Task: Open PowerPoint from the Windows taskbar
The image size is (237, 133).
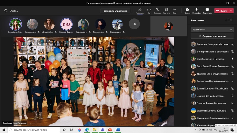Action: click(110, 130)
